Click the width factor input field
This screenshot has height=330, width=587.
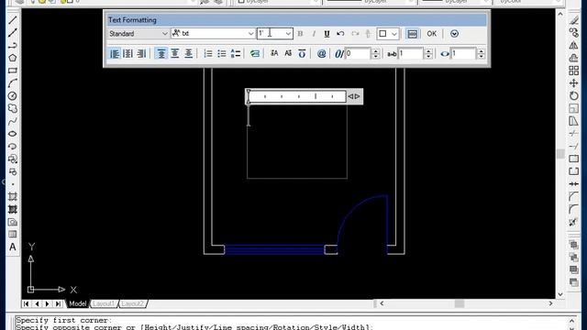pyautogui.click(x=463, y=53)
